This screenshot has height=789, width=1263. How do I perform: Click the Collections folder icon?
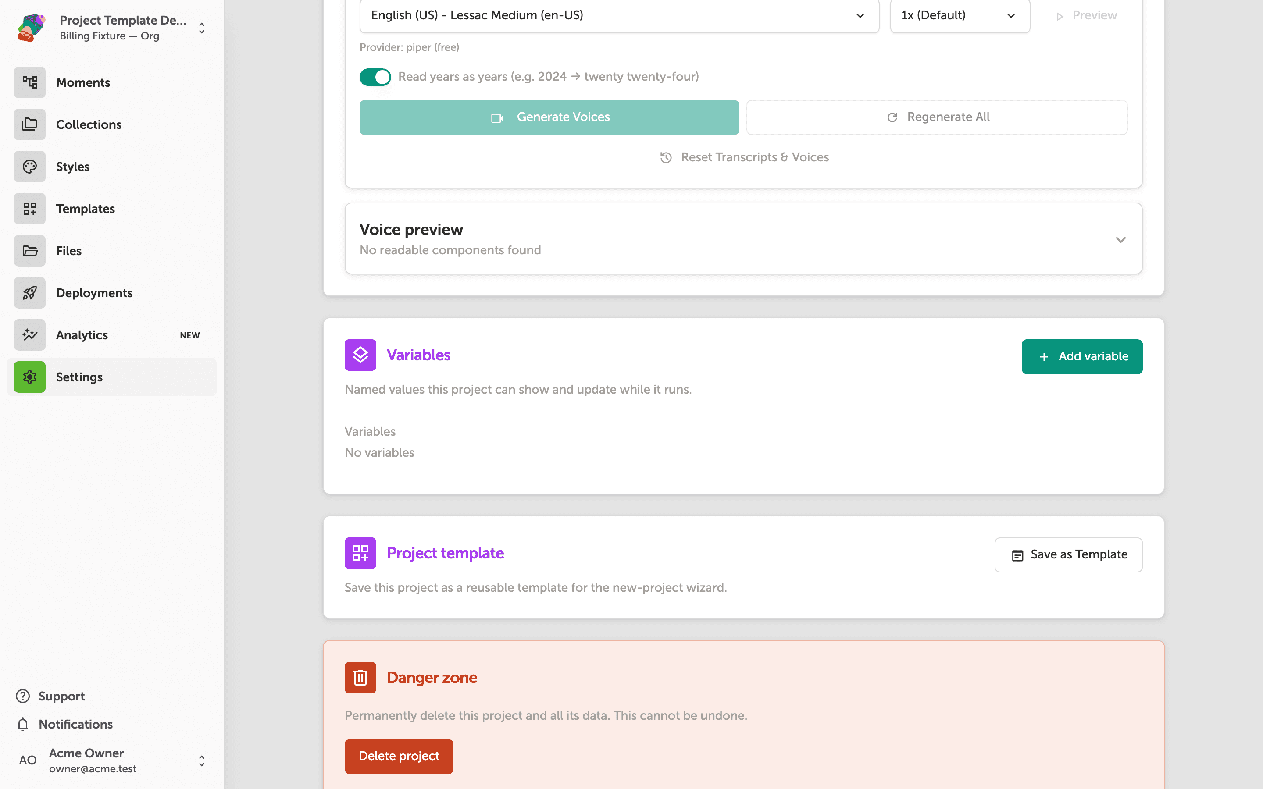point(30,124)
